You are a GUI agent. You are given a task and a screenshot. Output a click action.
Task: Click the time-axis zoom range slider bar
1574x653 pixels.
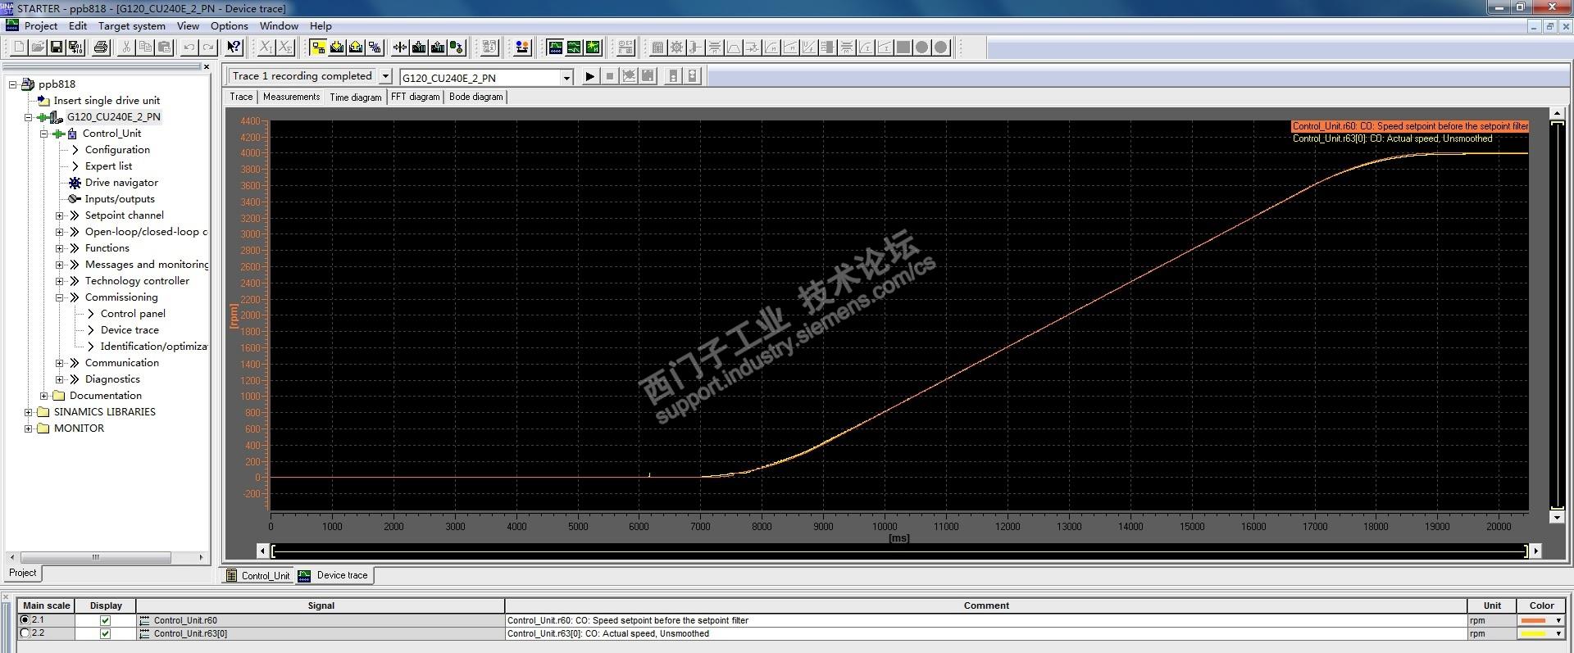point(899,551)
